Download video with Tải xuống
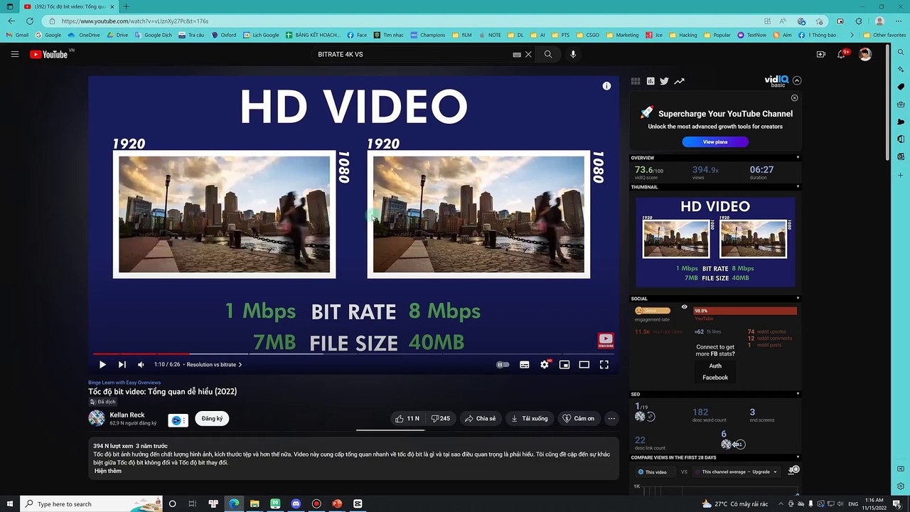This screenshot has width=910, height=512. 530,419
